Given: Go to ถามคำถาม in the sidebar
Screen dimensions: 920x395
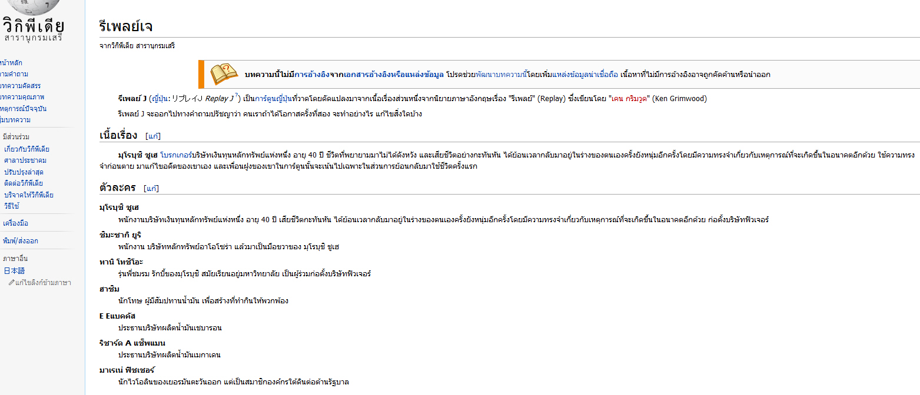Looking at the screenshot, I should (14, 74).
